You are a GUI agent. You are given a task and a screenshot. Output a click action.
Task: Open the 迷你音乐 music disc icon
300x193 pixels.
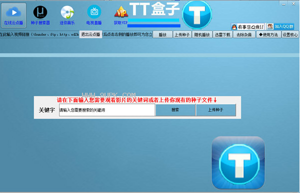point(67,15)
